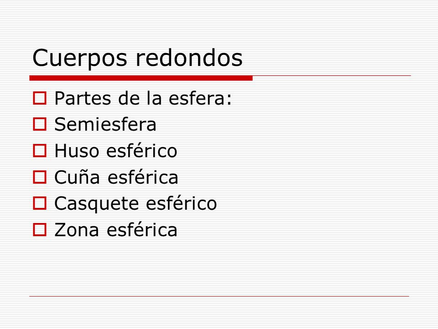Click the thin red line right of the title bar
The width and height of the screenshot is (438, 329).
332,75
